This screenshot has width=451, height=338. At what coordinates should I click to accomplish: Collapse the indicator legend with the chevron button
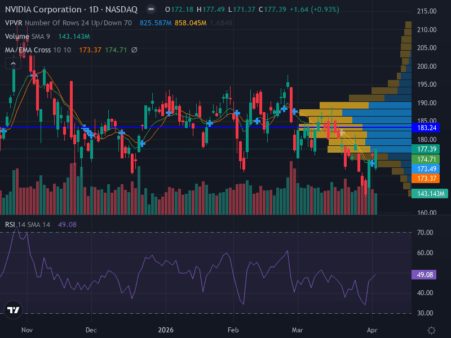(13, 64)
